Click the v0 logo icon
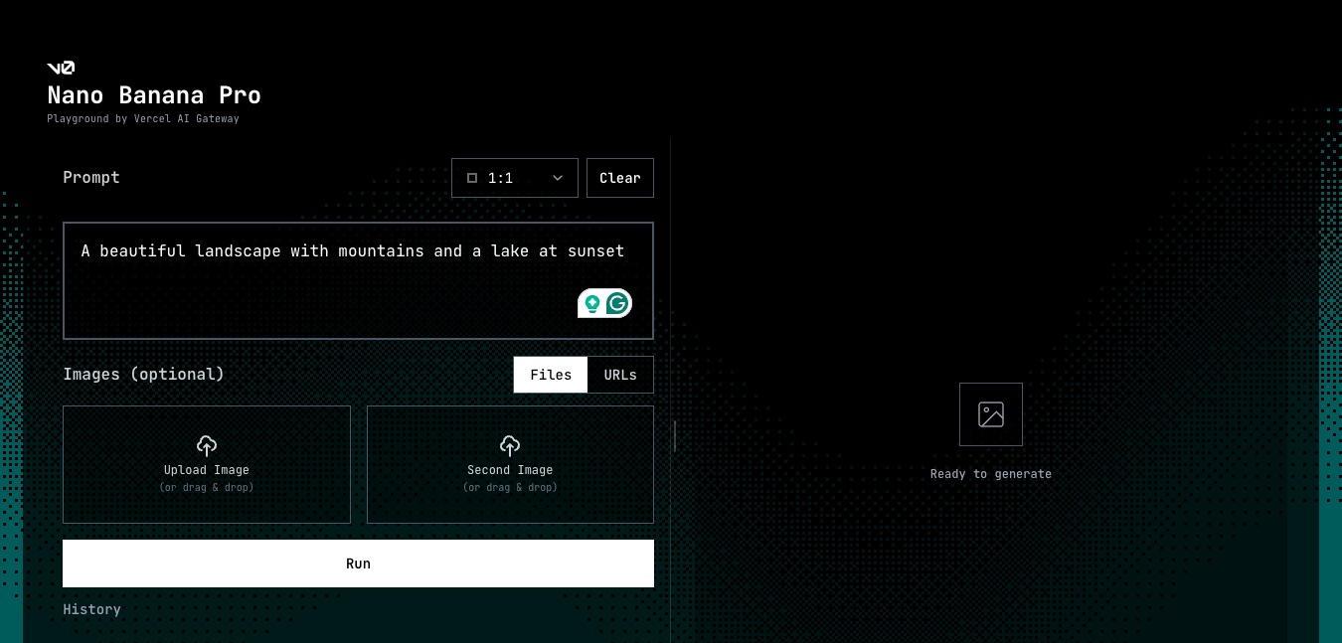The image size is (1342, 643). coord(61,68)
